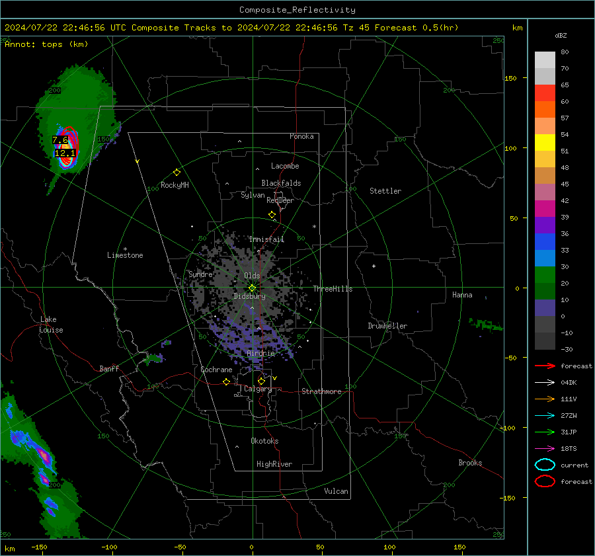The image size is (595, 556).
Task: Click the Ponoka town label
Action: point(301,136)
